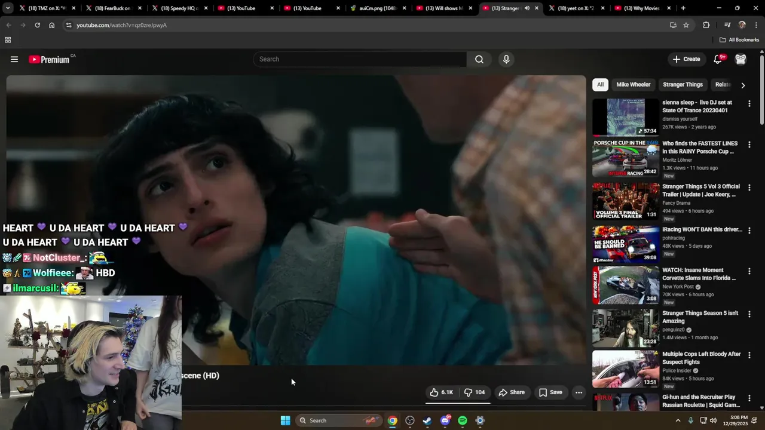Click the Share button
This screenshot has height=430, width=765.
512,392
